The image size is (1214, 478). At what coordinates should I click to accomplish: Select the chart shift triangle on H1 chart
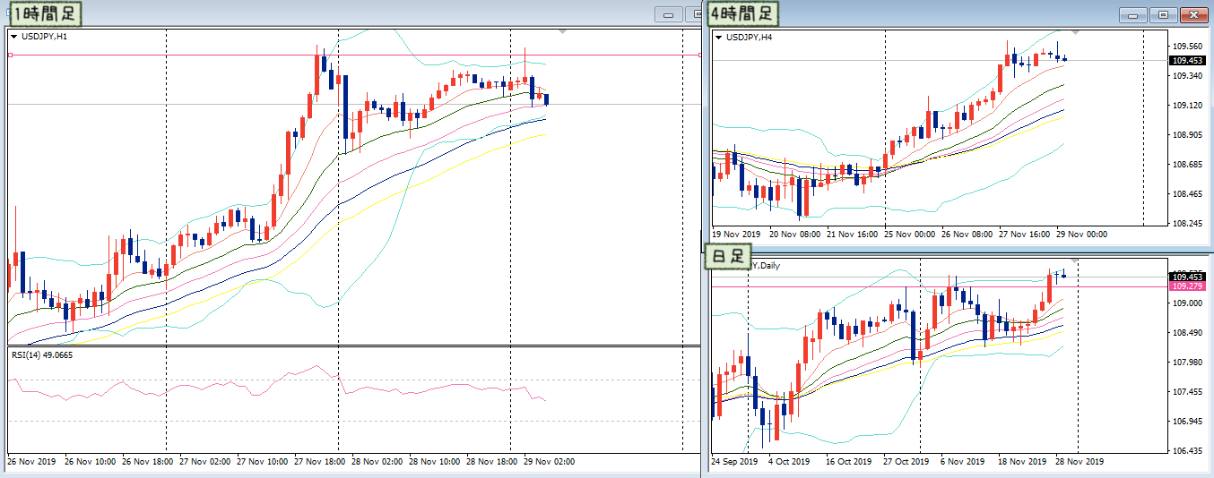pos(562,30)
